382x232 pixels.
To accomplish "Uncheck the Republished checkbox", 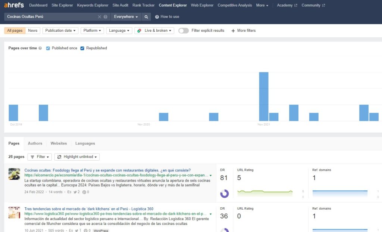I will click(82, 48).
